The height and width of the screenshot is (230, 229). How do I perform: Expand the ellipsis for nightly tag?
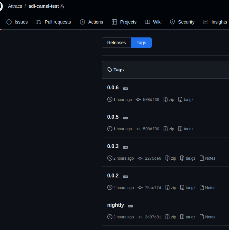click(x=131, y=206)
